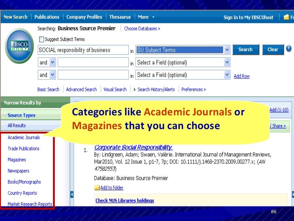Click Check NUS Libraries holdings link
The image size is (294, 221).
coord(124,200)
